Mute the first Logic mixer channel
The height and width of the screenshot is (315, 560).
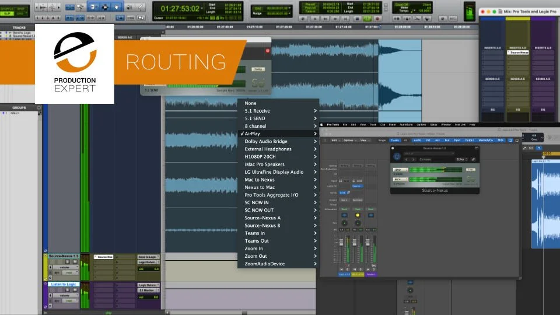click(x=341, y=269)
